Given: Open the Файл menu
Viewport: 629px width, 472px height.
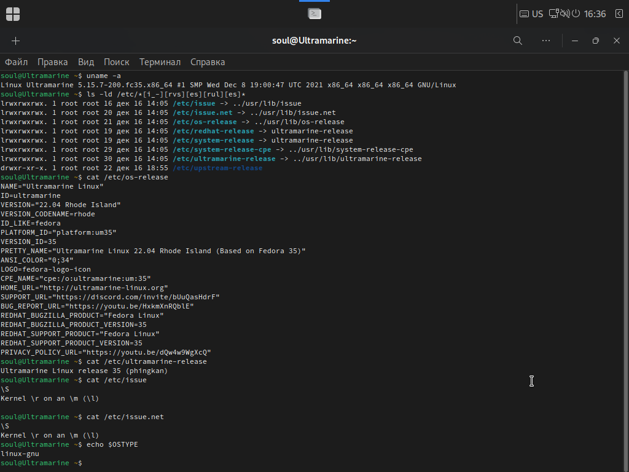Looking at the screenshot, I should (16, 62).
